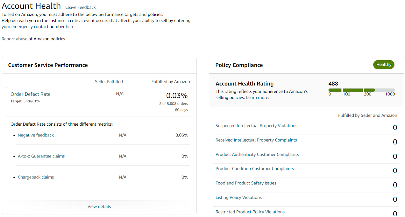Image resolution: width=405 pixels, height=217 pixels.
Task: Open Received Intellectual Property Complaints
Action: click(x=256, y=140)
